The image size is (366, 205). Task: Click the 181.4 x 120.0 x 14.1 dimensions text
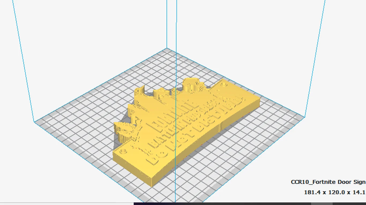335,192
